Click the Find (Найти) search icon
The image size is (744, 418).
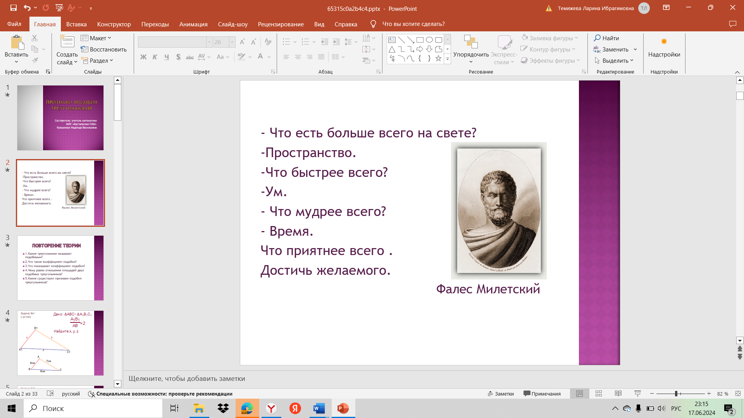tap(597, 38)
